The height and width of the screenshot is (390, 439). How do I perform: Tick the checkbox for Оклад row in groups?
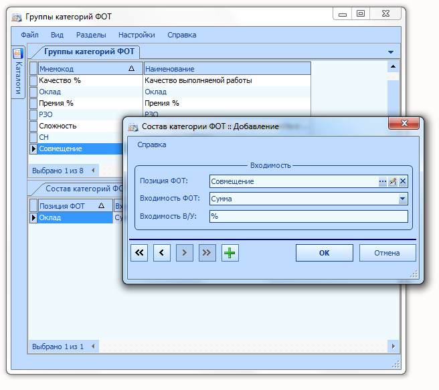(33, 92)
